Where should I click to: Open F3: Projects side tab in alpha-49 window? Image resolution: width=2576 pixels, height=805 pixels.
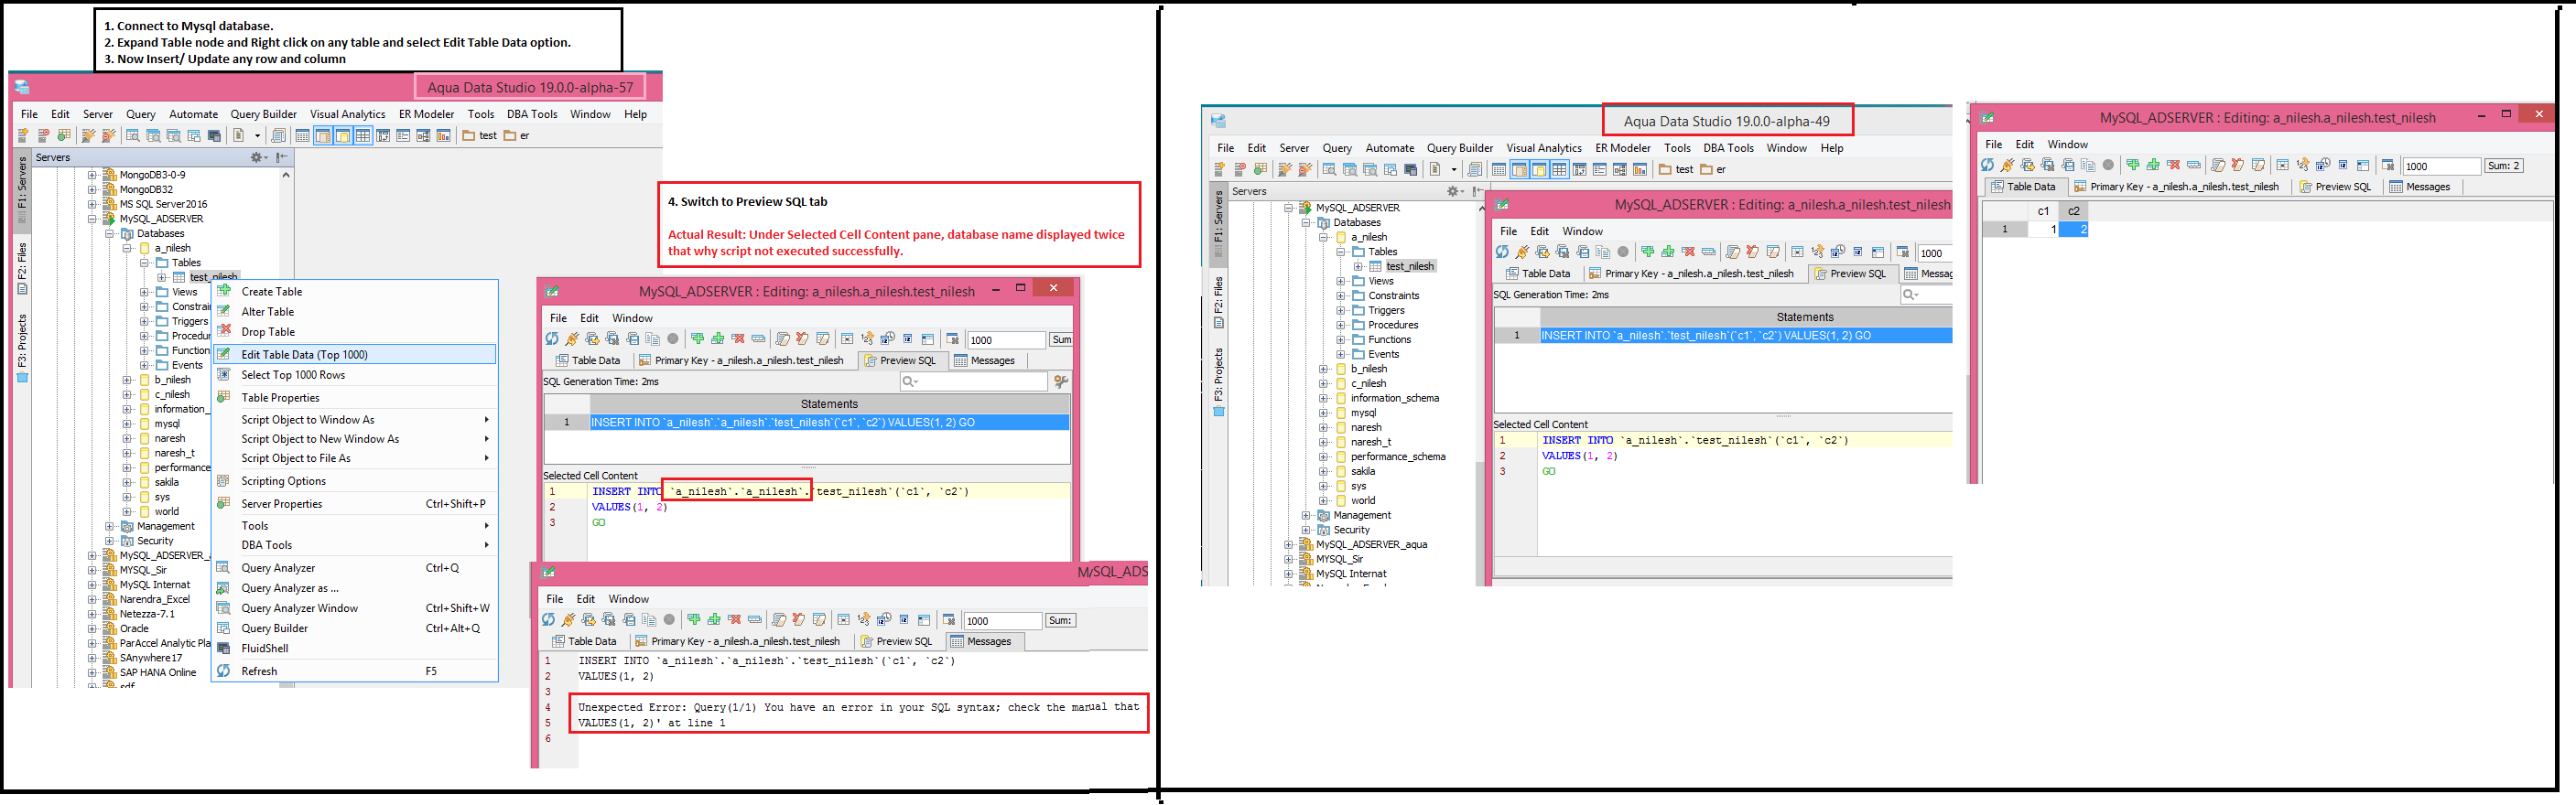pos(1218,381)
